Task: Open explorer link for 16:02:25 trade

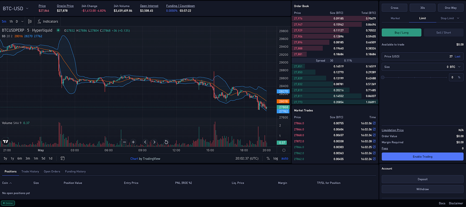Action: click(374, 147)
